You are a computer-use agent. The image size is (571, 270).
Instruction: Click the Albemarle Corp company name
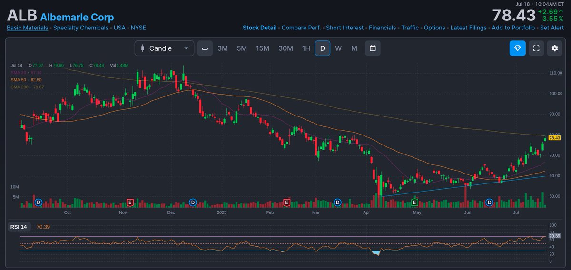[x=77, y=17]
